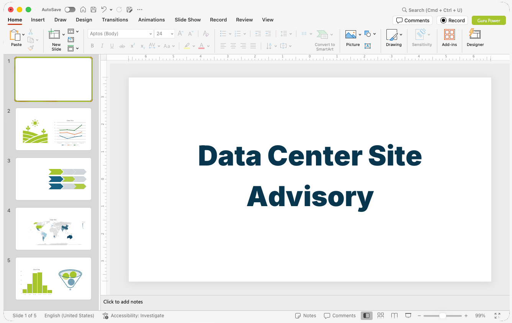Click the Drawing pen icon
Image resolution: width=512 pixels, height=323 pixels.
pos(392,35)
